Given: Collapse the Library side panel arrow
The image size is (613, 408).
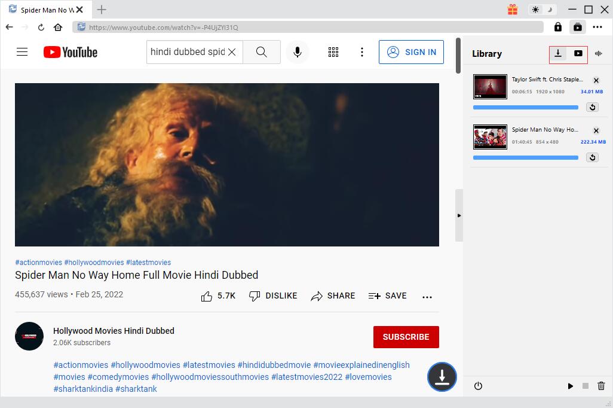Looking at the screenshot, I should tap(459, 215).
